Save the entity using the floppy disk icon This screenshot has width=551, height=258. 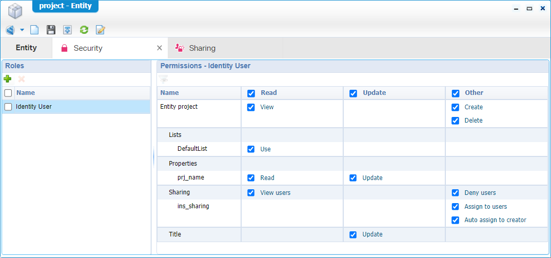pyautogui.click(x=51, y=30)
